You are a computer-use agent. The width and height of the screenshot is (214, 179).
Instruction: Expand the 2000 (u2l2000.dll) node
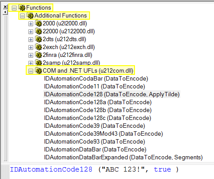tap(31, 24)
